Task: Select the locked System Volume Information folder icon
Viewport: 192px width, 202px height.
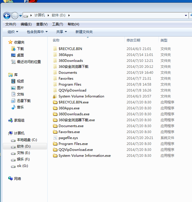Action: pos(55,96)
